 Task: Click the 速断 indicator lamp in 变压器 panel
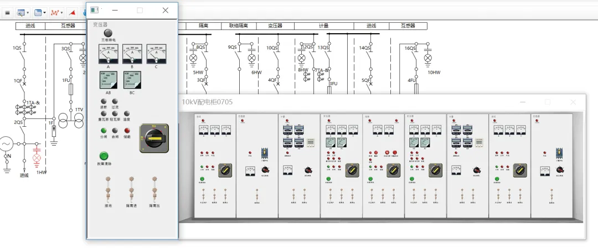click(x=104, y=101)
